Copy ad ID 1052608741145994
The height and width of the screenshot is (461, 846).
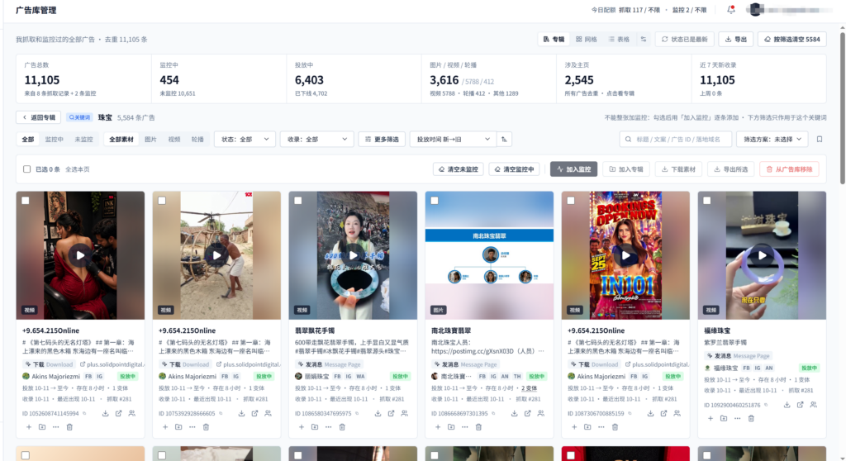tap(84, 414)
